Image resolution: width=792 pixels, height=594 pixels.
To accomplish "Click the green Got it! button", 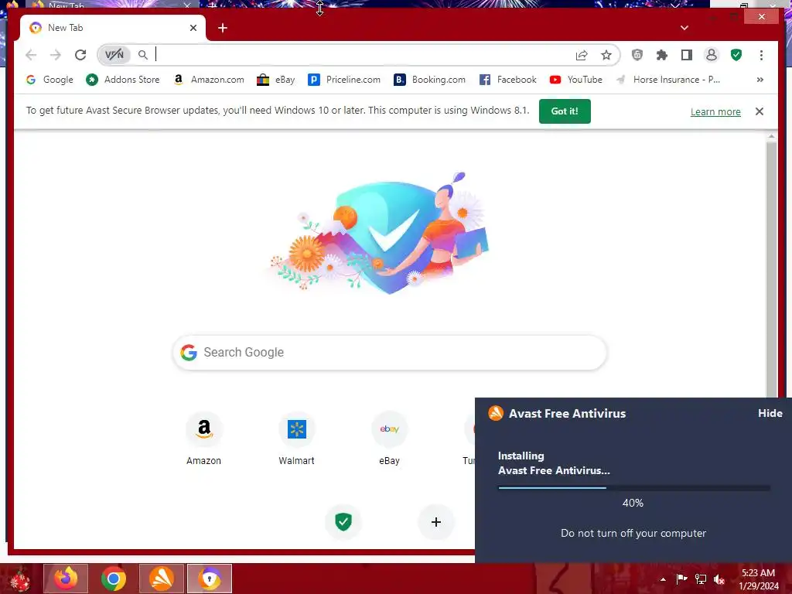I will [565, 111].
